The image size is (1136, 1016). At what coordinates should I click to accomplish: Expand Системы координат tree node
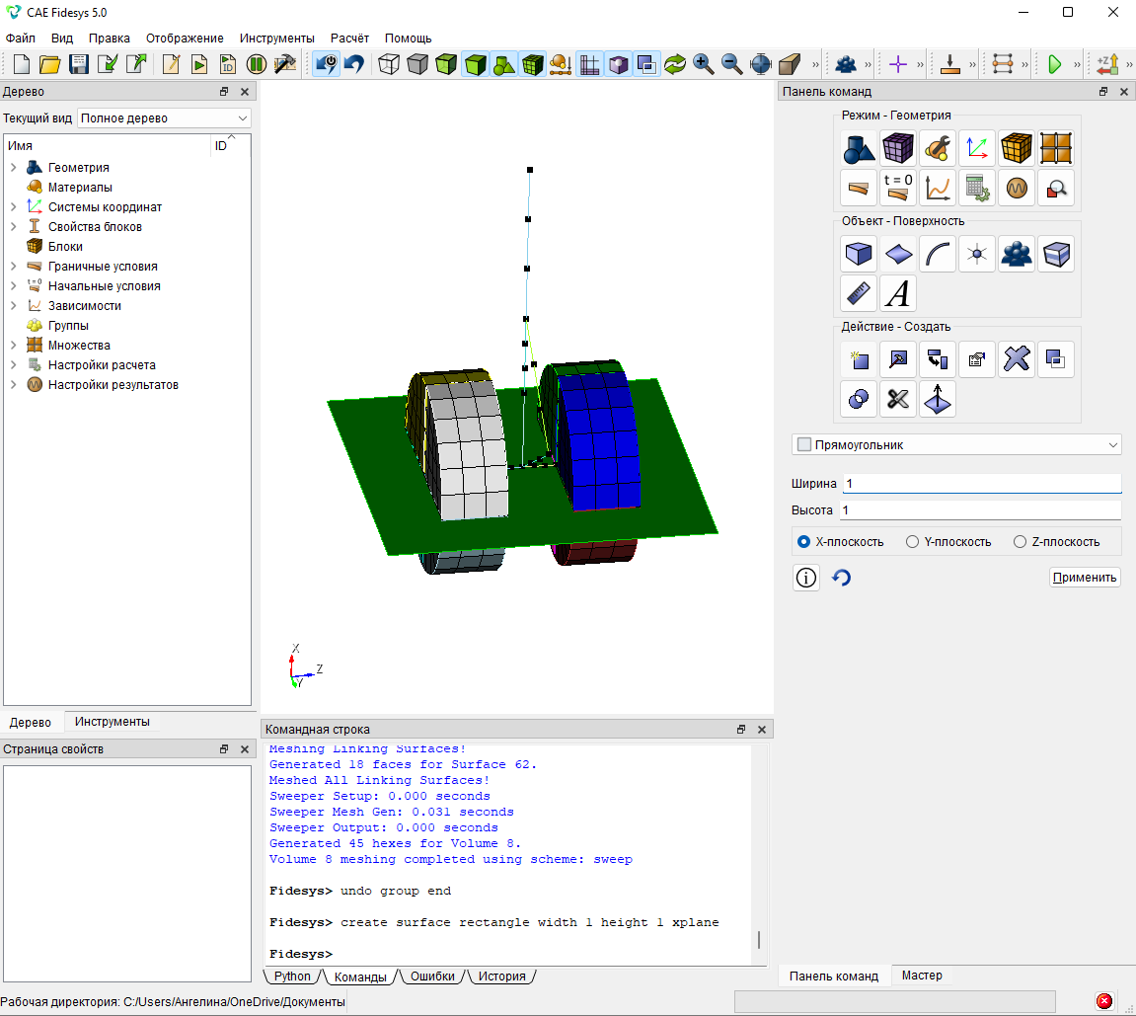coord(13,206)
